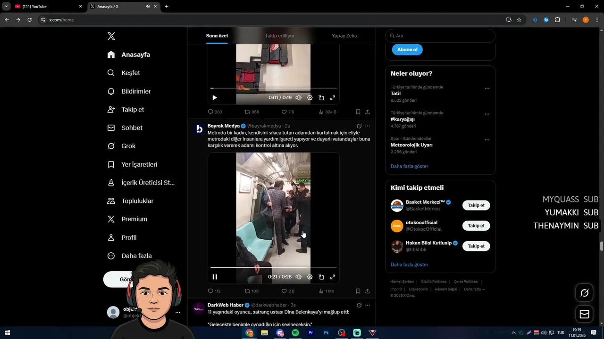This screenshot has height=339, width=604.
Task: Open Chrome extensions puzzle icon
Action: coord(558,20)
